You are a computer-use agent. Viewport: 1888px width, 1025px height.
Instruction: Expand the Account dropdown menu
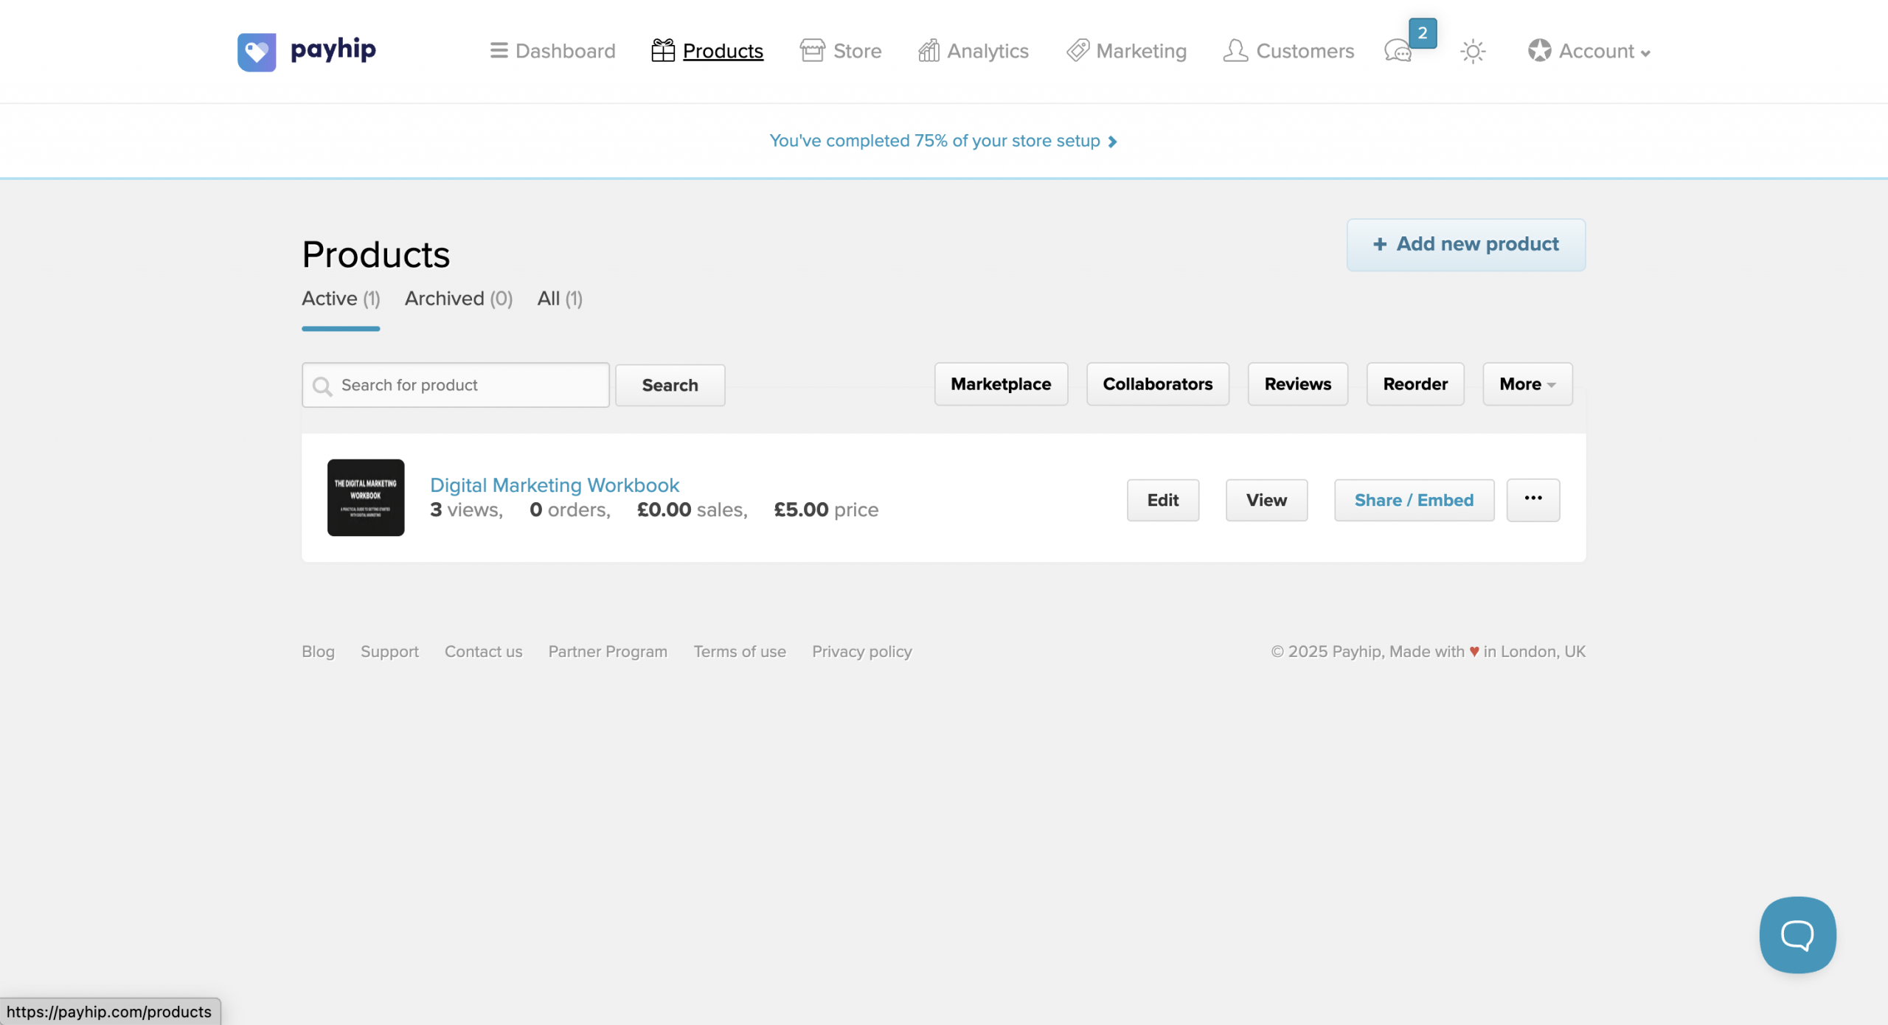tap(1589, 51)
